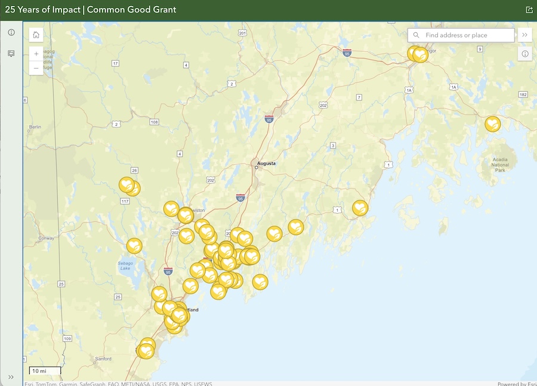Click the magnifier icon in the search bar
The width and height of the screenshot is (537, 386).
point(416,35)
